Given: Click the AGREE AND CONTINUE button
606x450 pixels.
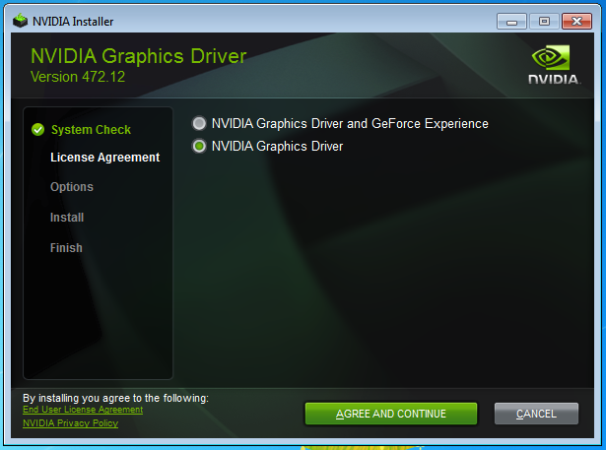Looking at the screenshot, I should [391, 414].
